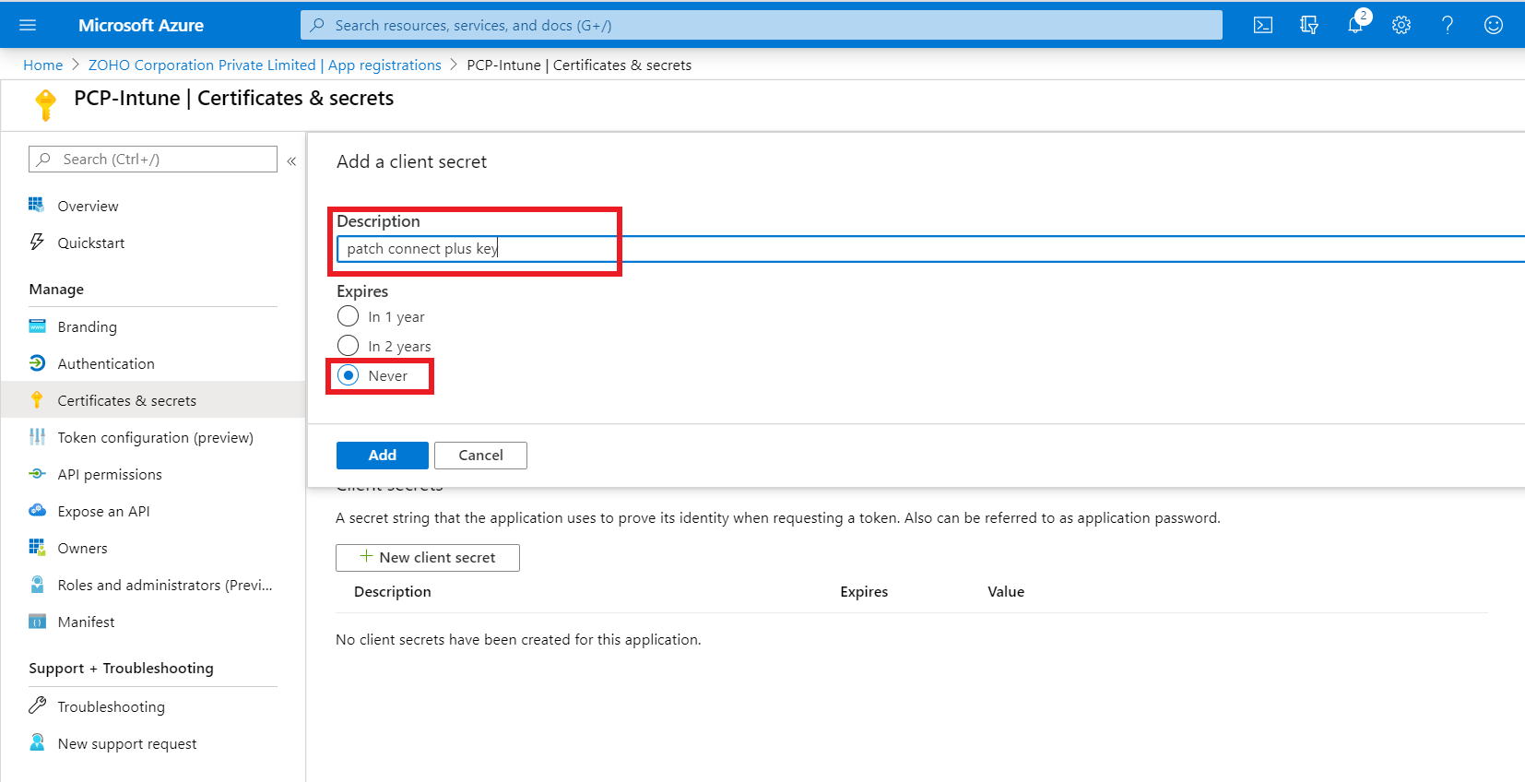Click the Value column header
The image size is (1525, 782).
coord(1006,592)
